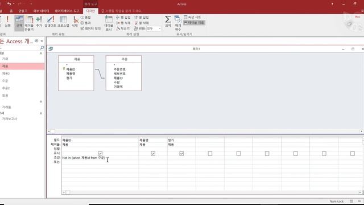Image resolution: width=364 pixels, height=205 pixels.
Task: Choose the Append (추가) query type
Action: coord(39,22)
